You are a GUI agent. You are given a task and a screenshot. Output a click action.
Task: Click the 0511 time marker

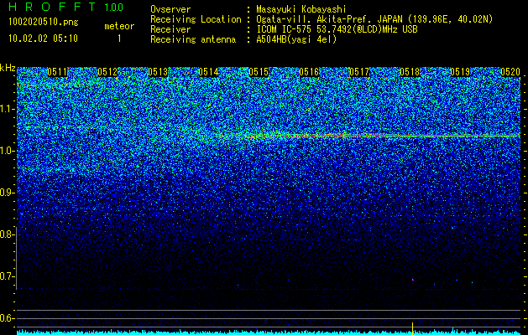click(57, 72)
